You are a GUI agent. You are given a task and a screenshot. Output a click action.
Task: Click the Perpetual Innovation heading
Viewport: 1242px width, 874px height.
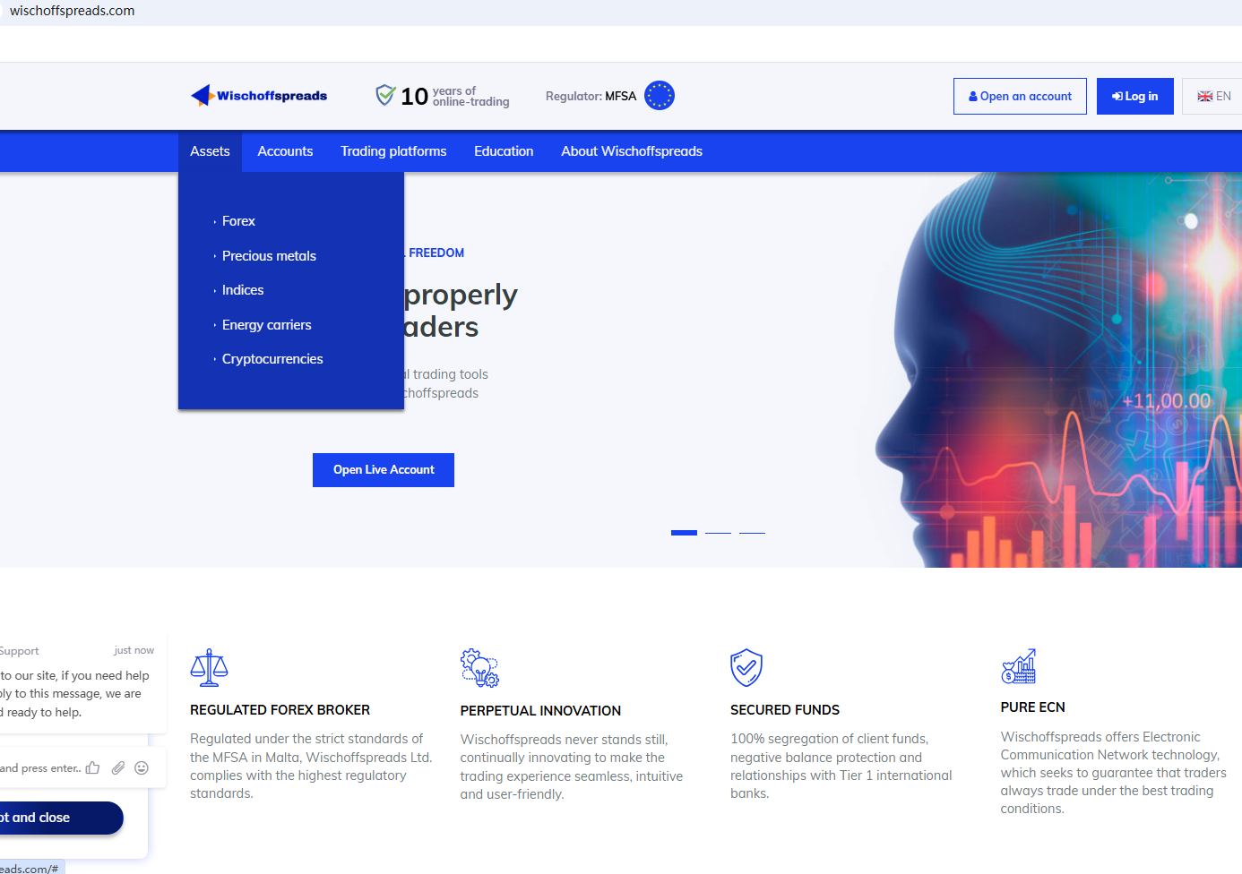point(540,711)
